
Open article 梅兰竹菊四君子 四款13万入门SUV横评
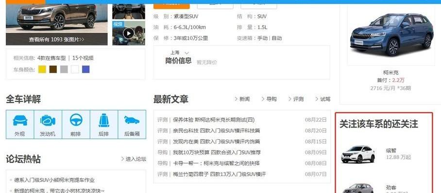pyautogui.click(x=220, y=174)
